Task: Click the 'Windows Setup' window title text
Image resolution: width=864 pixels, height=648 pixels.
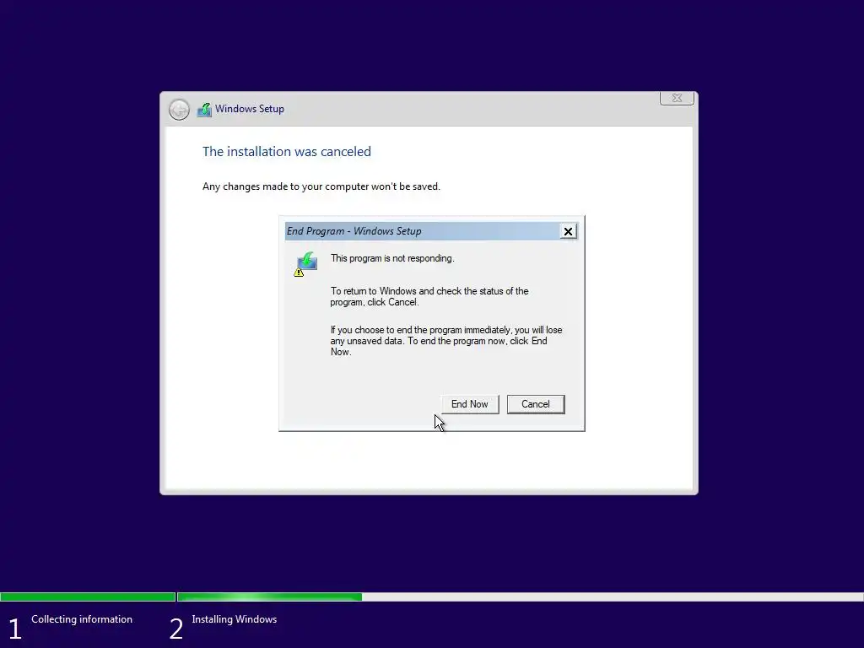Action: click(250, 109)
